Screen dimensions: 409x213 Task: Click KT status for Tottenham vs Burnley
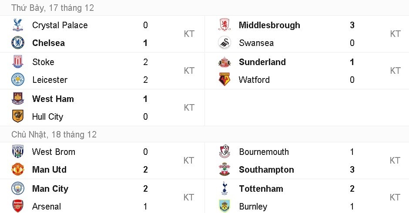(395, 197)
